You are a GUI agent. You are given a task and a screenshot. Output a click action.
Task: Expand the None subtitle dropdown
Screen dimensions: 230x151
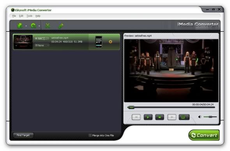click(x=42, y=45)
